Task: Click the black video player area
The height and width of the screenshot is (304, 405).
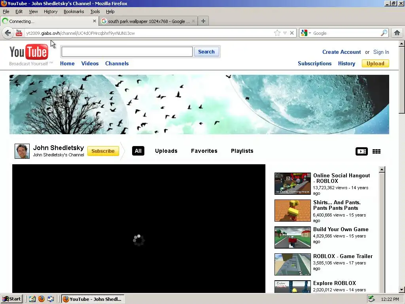Action: coord(139,228)
